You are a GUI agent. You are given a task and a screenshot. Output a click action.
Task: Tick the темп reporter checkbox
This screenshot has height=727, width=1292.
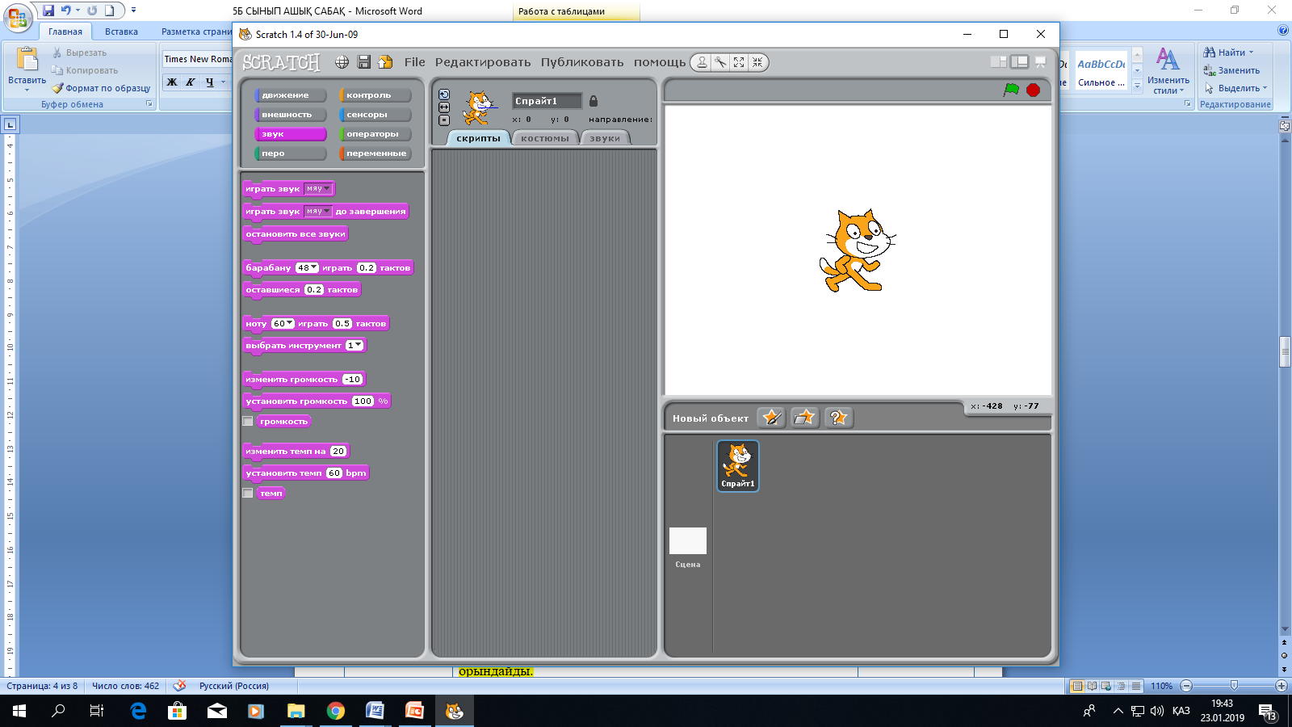point(248,494)
